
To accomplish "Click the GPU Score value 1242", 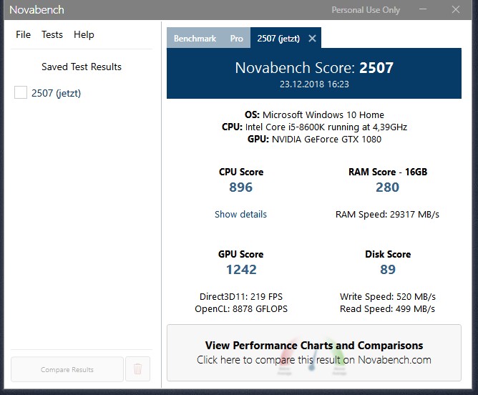I will pyautogui.click(x=240, y=270).
